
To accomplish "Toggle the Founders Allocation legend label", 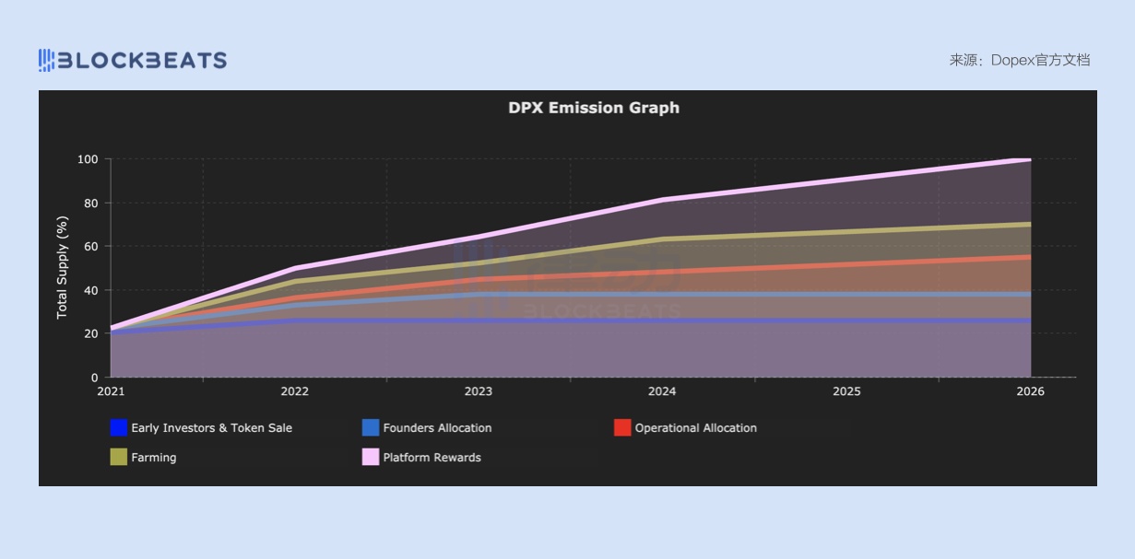I will (437, 427).
